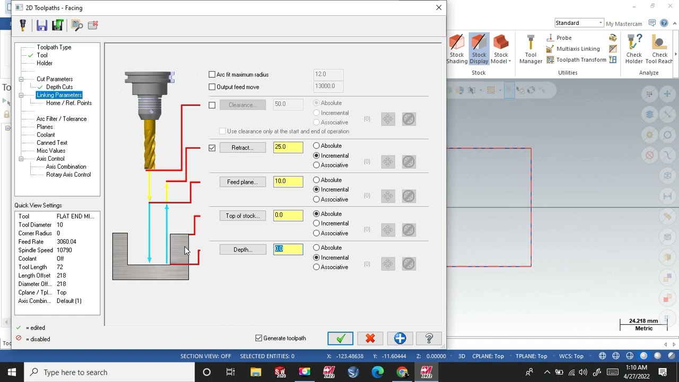Viewport: 679px width, 382px height.
Task: Select Rotary Axis Control in tree
Action: coord(68,175)
